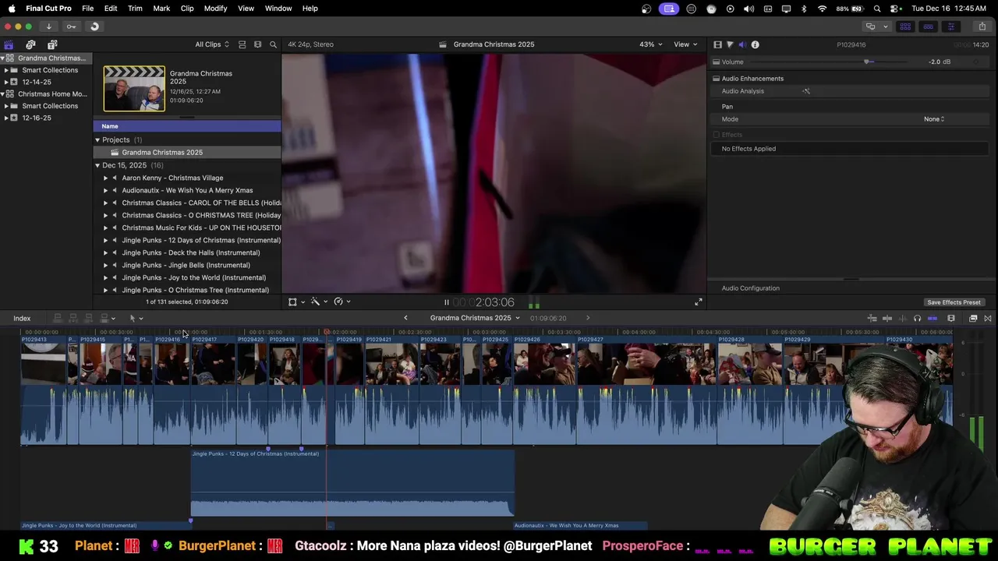Toggle the timeline Index panel

(x=22, y=318)
